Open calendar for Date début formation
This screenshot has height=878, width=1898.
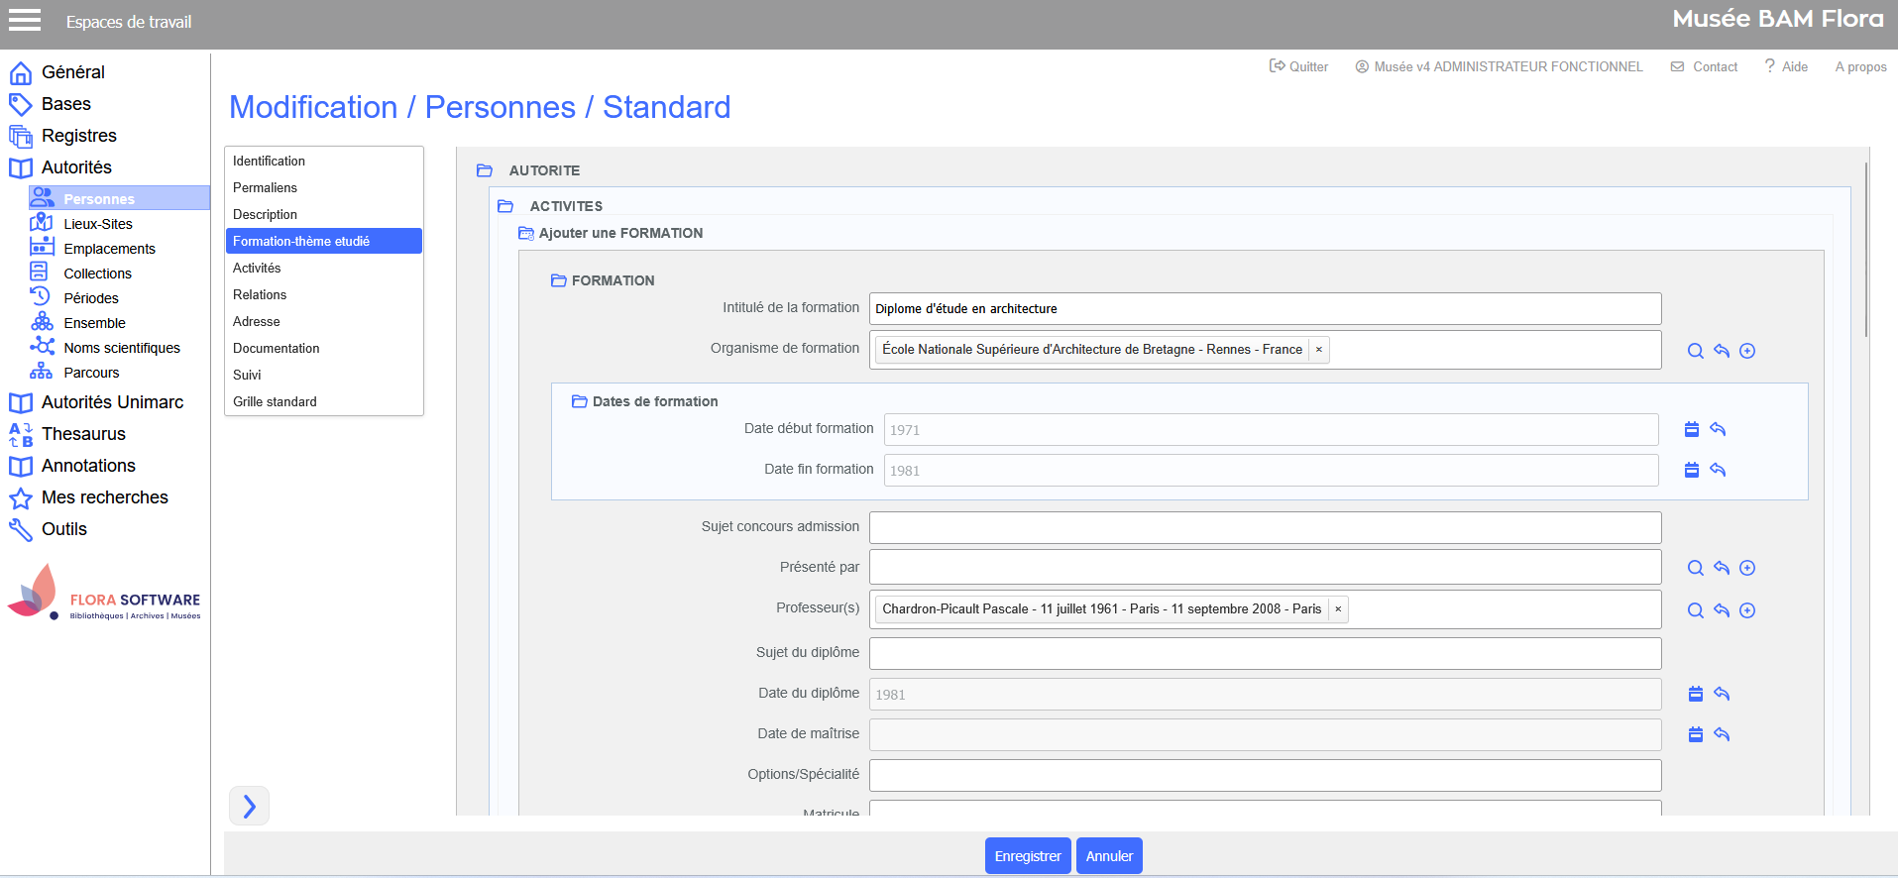(1691, 429)
